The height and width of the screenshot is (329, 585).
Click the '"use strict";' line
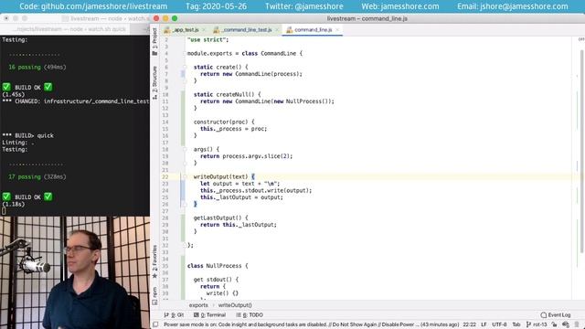point(207,39)
